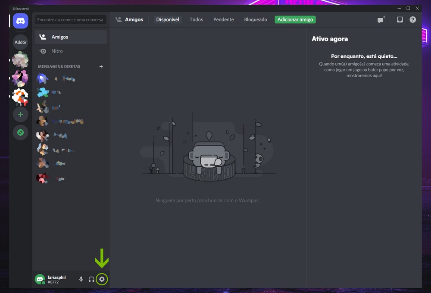Click Adicionar amigo button

(x=295, y=20)
